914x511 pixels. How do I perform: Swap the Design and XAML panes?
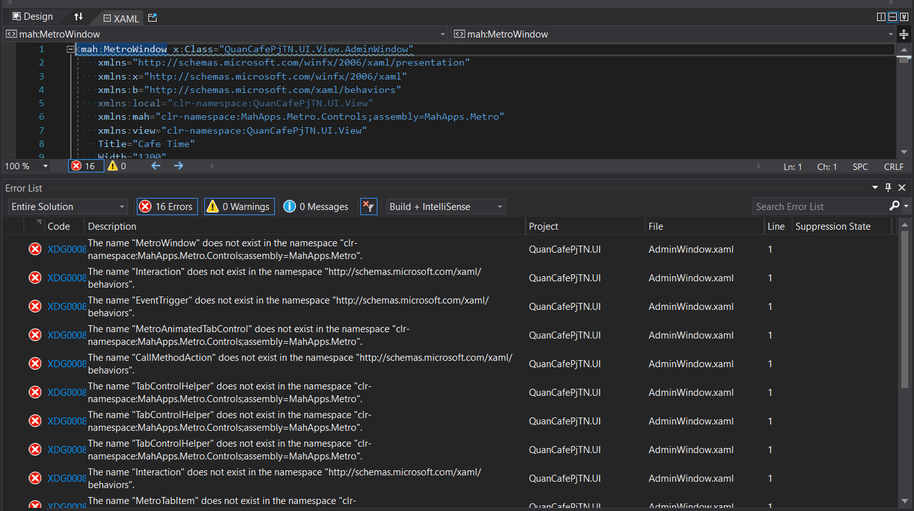point(78,17)
